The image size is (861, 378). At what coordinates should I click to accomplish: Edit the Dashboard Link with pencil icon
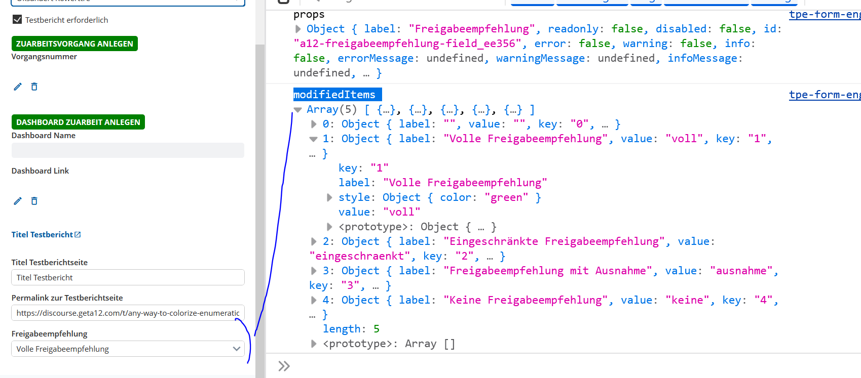[x=18, y=201]
